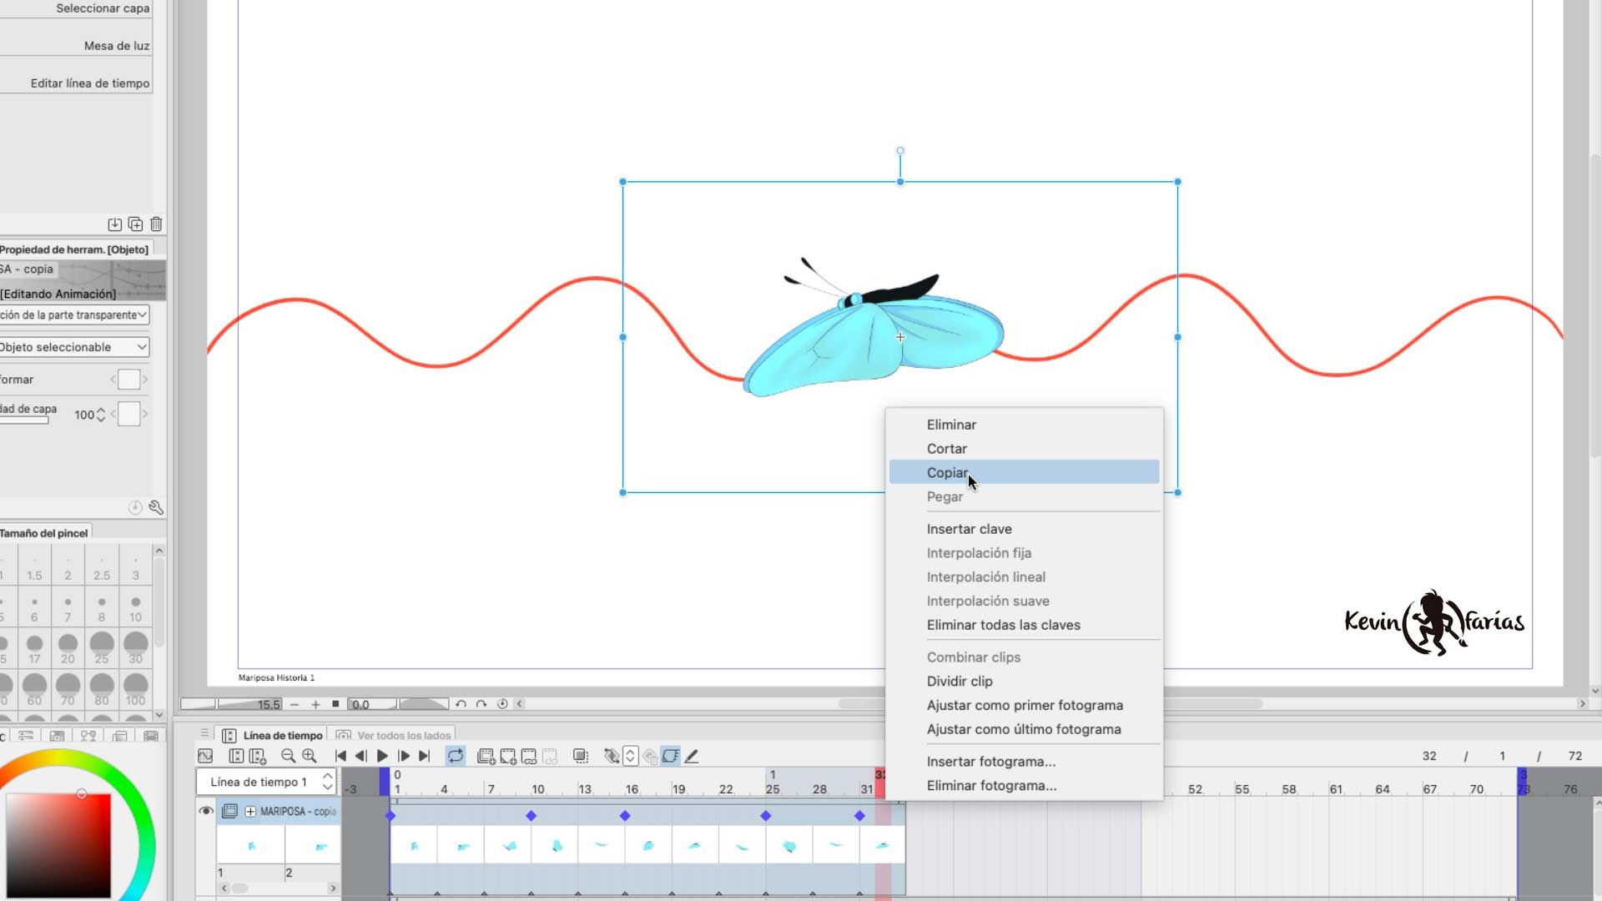Click the new animation folder icon
The image size is (1602, 901).
pyautogui.click(x=486, y=756)
